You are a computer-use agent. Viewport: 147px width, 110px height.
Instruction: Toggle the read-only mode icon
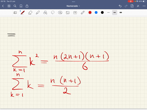pyautogui.click(x=15, y=13)
